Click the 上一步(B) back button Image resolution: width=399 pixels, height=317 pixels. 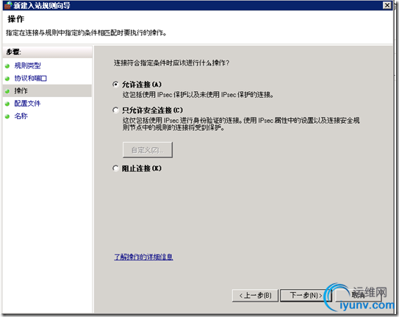(255, 296)
